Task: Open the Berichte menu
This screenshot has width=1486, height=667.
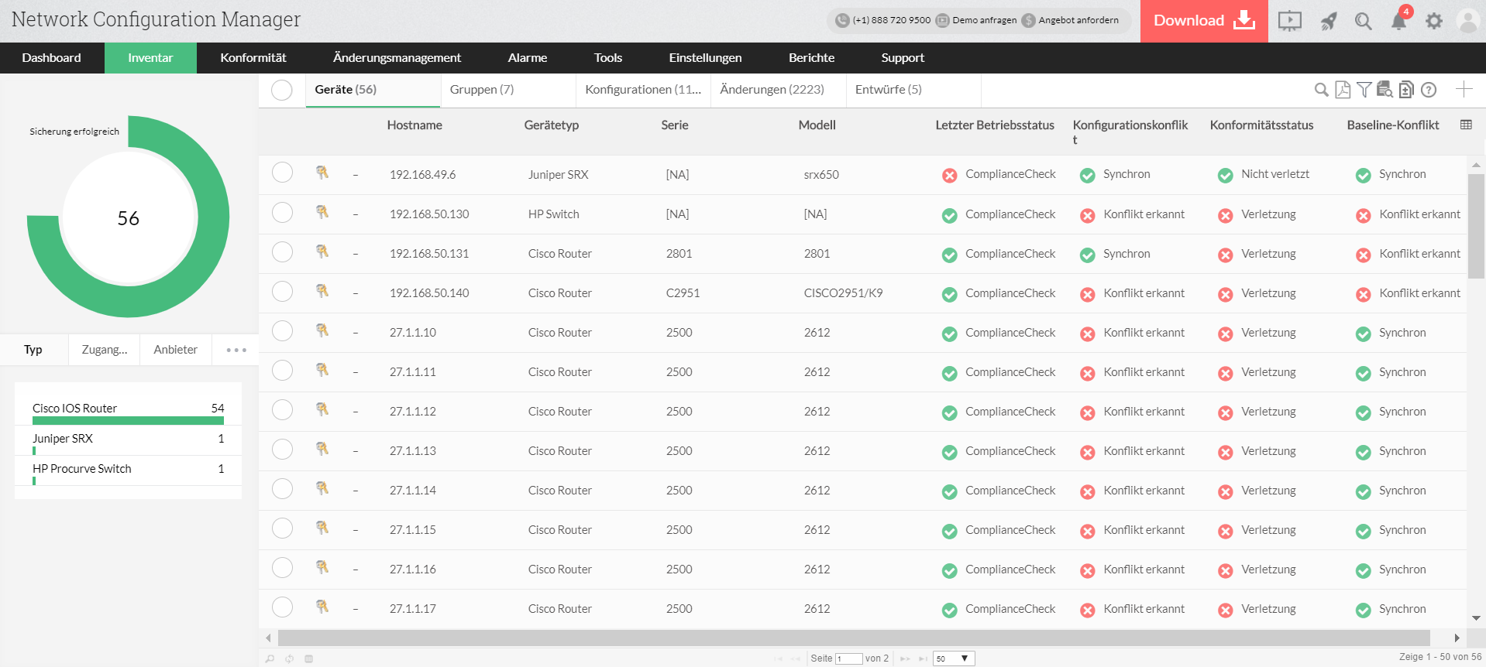Action: coord(811,58)
